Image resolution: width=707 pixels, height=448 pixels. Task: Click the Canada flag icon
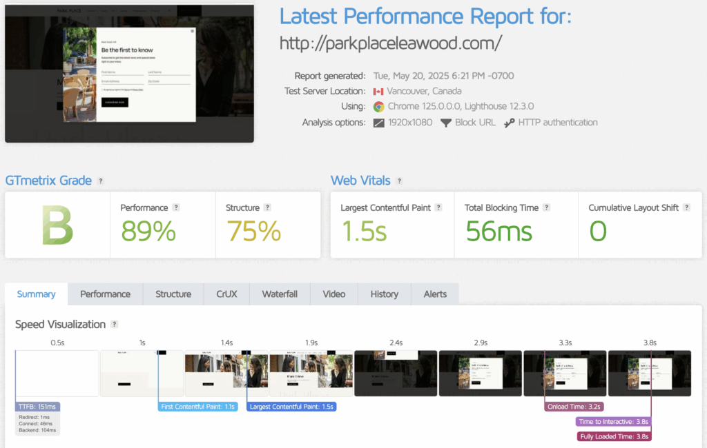[x=378, y=92]
